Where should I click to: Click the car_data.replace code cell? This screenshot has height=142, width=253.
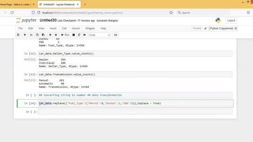[x=135, y=103]
